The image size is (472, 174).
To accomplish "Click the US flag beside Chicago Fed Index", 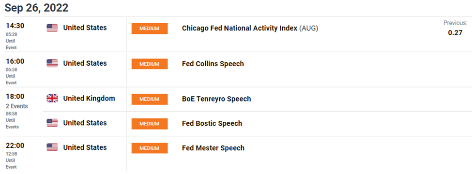I will click(52, 28).
